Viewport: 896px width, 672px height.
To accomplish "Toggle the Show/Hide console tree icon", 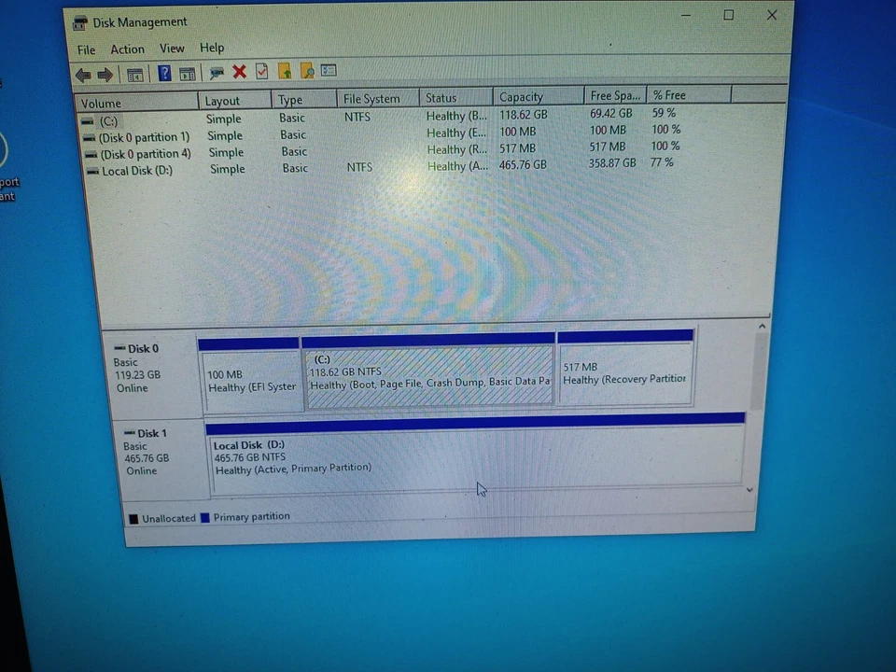I will (135, 73).
